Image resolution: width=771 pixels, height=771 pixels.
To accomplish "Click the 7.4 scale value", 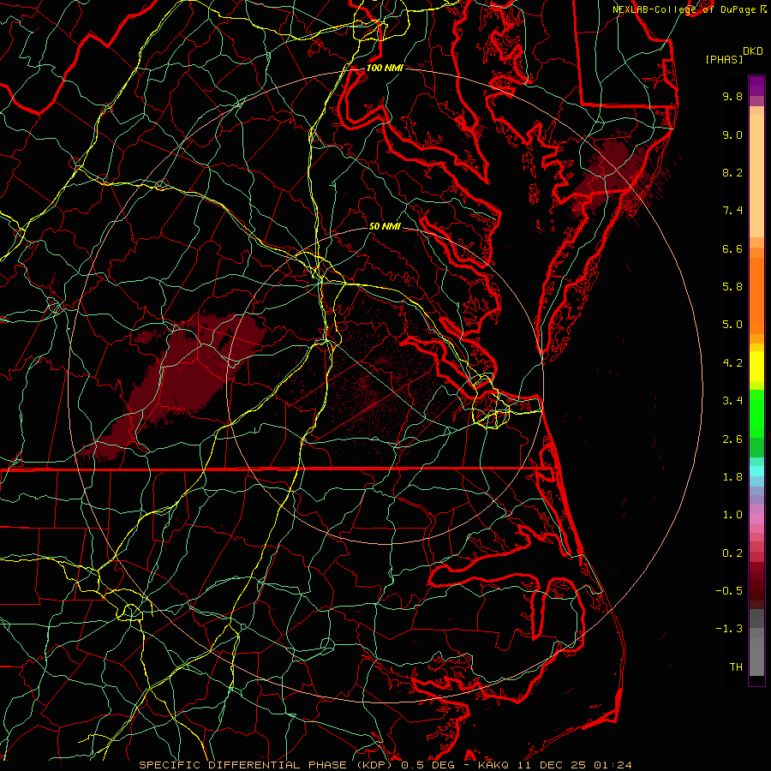I will click(x=732, y=211).
